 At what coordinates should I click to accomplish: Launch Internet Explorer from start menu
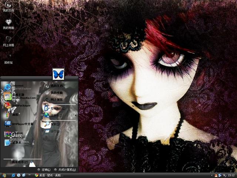click(x=18, y=87)
